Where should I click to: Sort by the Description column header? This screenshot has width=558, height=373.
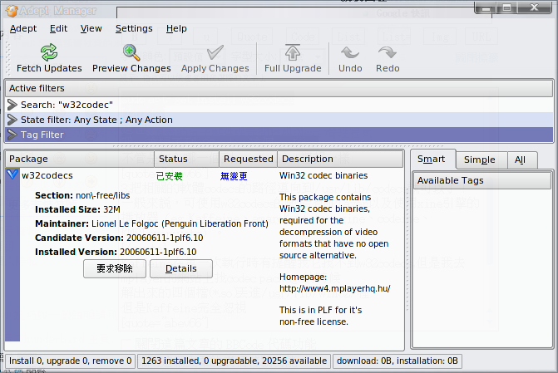coord(340,159)
